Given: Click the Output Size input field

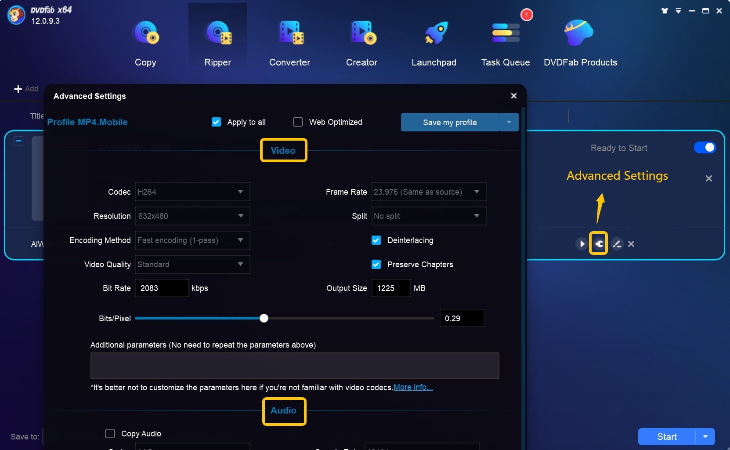Looking at the screenshot, I should pos(391,288).
